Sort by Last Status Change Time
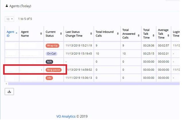Image resolution: width=182 pixels, height=120 pixels. (x=91, y=34)
